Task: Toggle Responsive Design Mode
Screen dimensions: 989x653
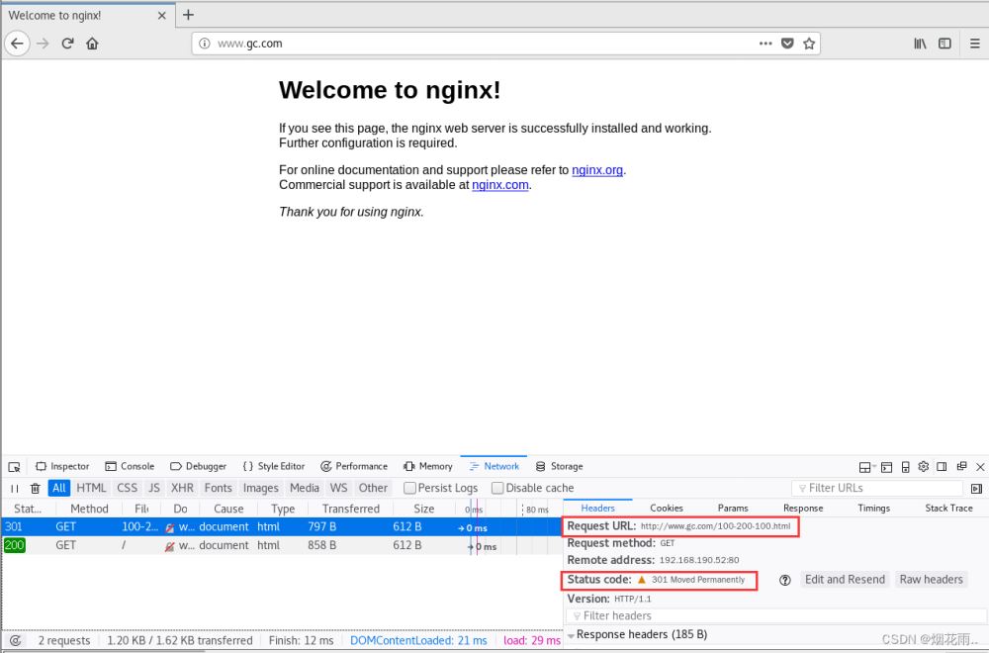Action: pos(905,467)
